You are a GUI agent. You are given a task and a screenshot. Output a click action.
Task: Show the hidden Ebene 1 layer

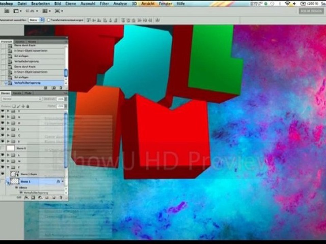(3, 181)
